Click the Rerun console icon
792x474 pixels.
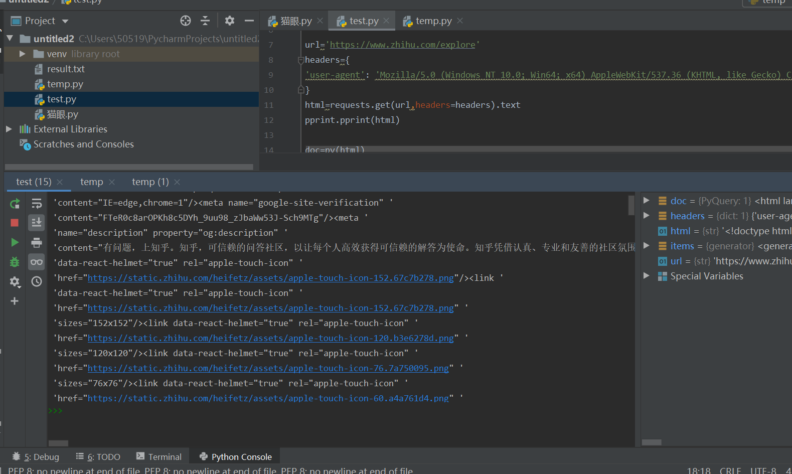coord(15,204)
